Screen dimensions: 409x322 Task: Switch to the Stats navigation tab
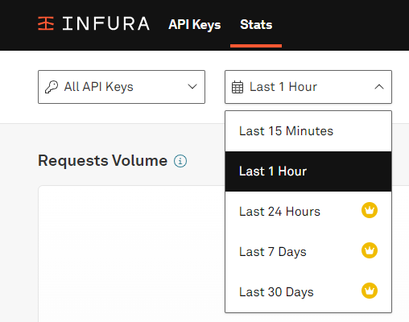(256, 25)
